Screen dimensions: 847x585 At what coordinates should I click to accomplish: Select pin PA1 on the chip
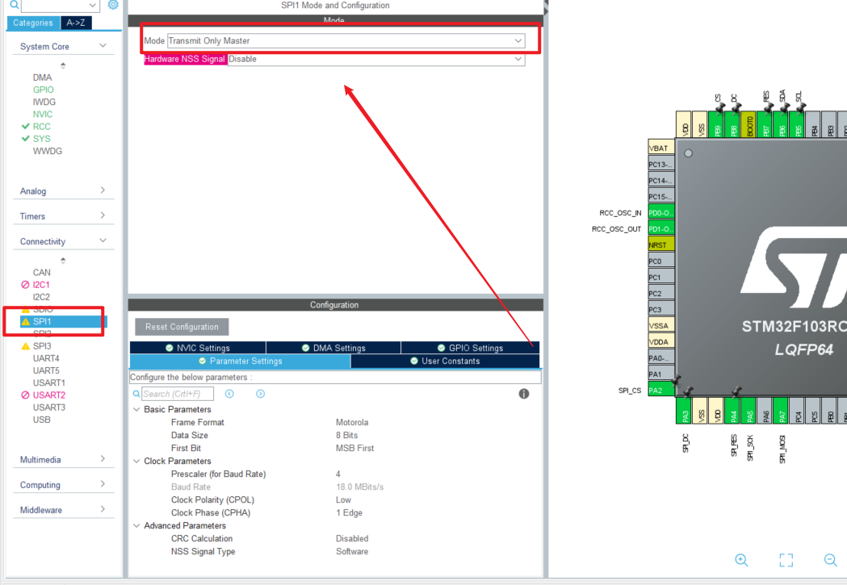[x=661, y=374]
